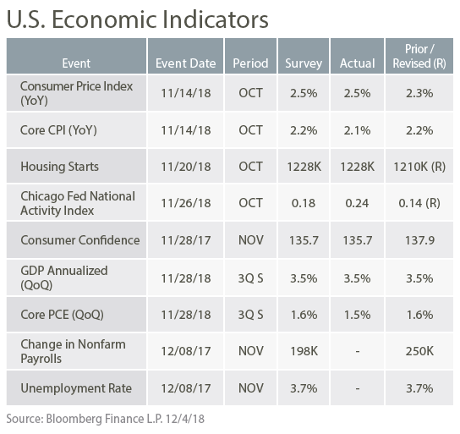Viewport: 460px width, 434px height.
Task: Select the Core CPI (YoY) cell
Action: point(76,130)
